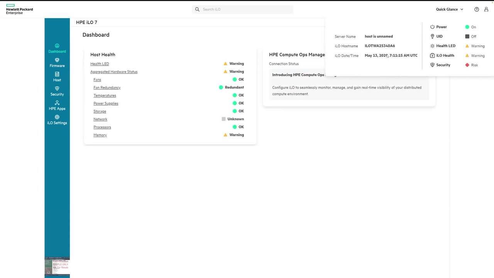Click the Fan Redundancy green status dot
The height and width of the screenshot is (278, 494).
click(x=221, y=87)
